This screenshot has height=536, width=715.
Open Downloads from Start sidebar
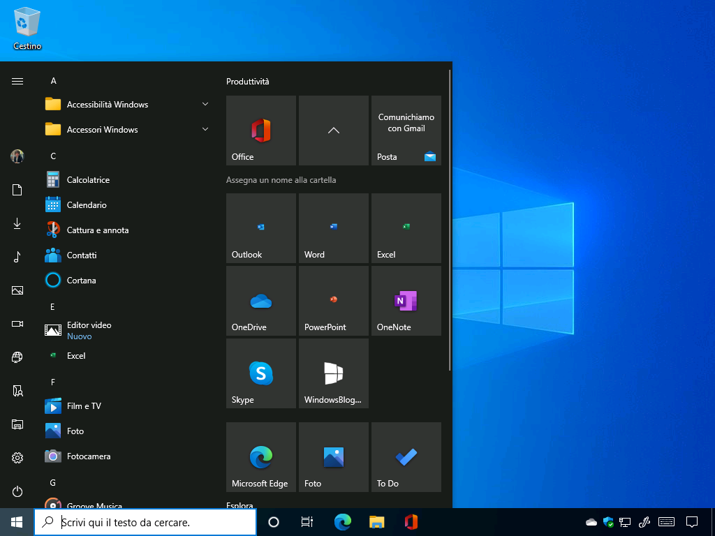point(17,223)
